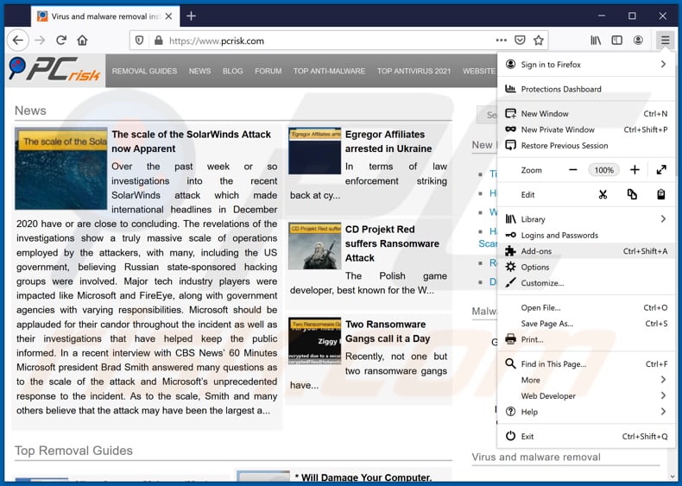
Task: Choose New Window menu entry
Action: click(586, 114)
